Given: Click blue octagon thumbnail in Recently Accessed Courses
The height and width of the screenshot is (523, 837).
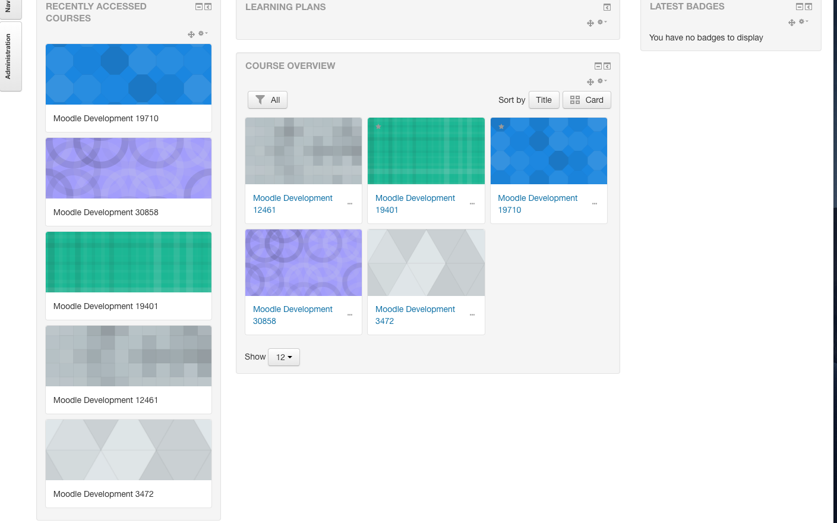Looking at the screenshot, I should pos(128,74).
